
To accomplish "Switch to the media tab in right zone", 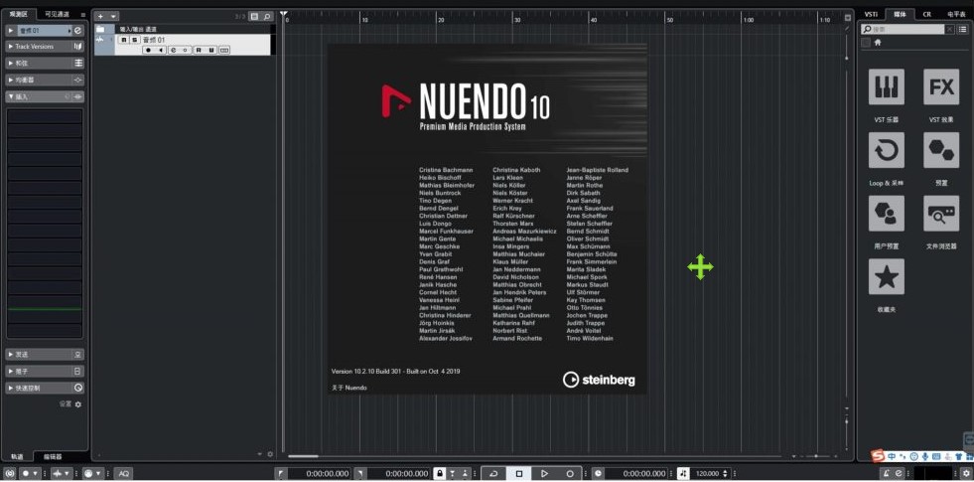I will point(900,14).
